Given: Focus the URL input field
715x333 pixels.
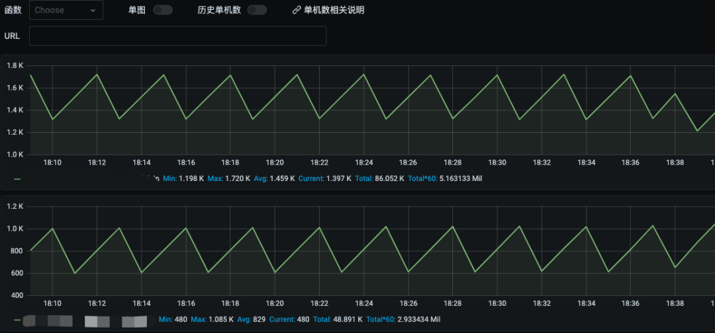Looking at the screenshot, I should [178, 36].
